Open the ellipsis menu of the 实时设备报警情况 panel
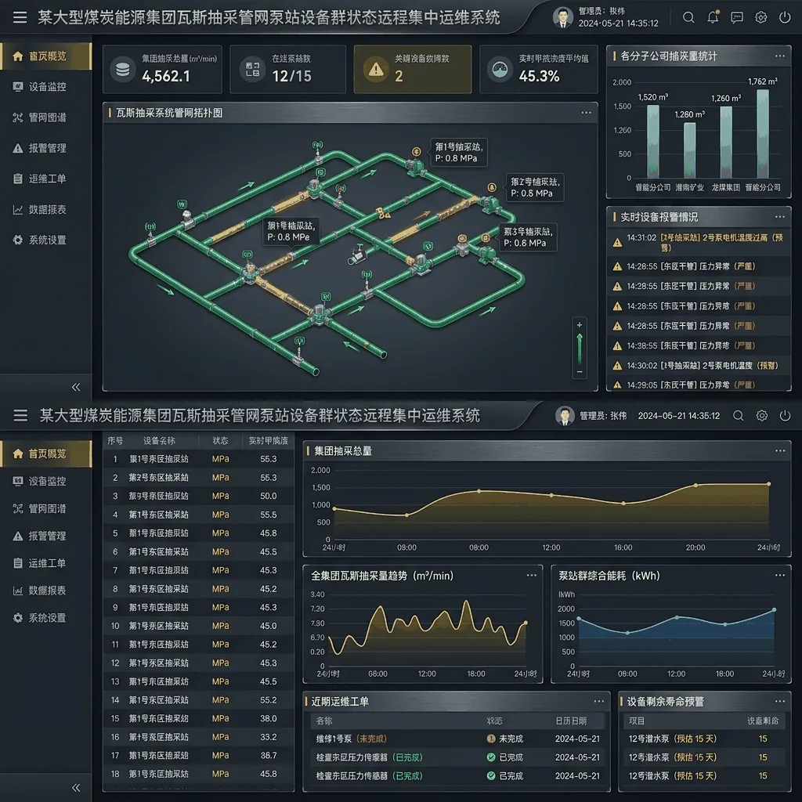 [x=779, y=217]
